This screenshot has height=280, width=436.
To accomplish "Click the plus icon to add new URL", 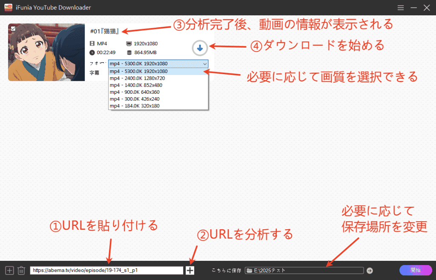I will pyautogui.click(x=9, y=270).
